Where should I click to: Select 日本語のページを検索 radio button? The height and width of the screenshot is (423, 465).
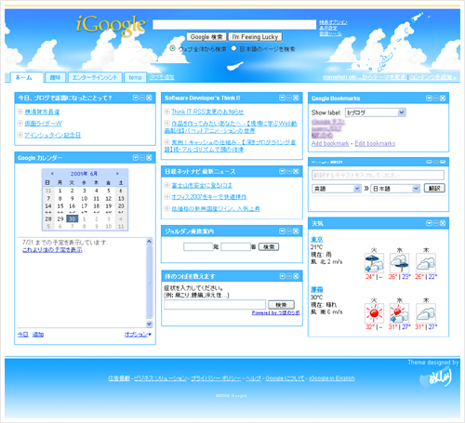(233, 48)
